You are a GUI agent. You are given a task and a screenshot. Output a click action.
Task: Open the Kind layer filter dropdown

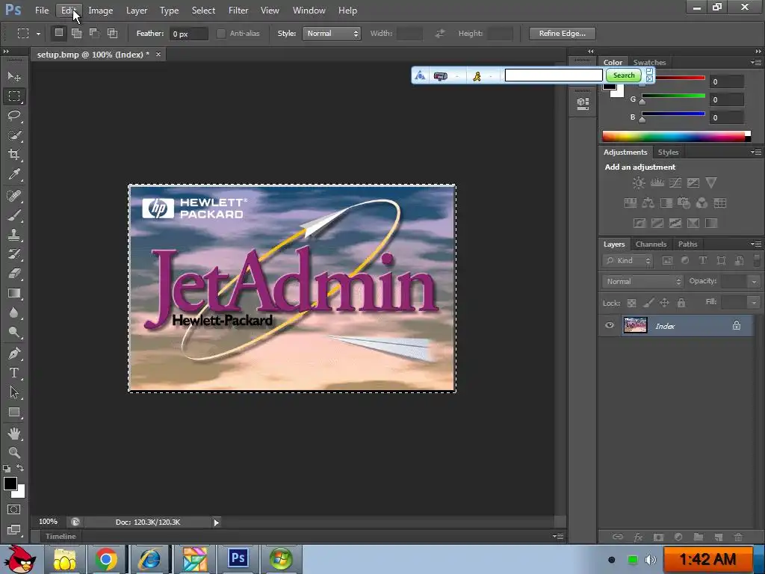tap(628, 261)
